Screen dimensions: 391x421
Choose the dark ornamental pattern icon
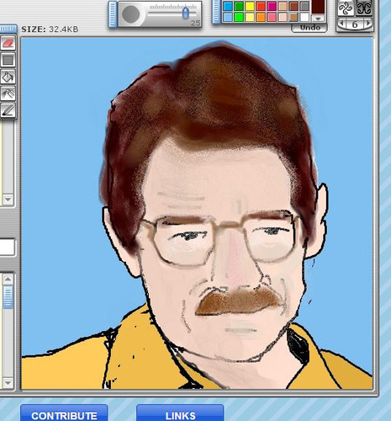[x=364, y=8]
